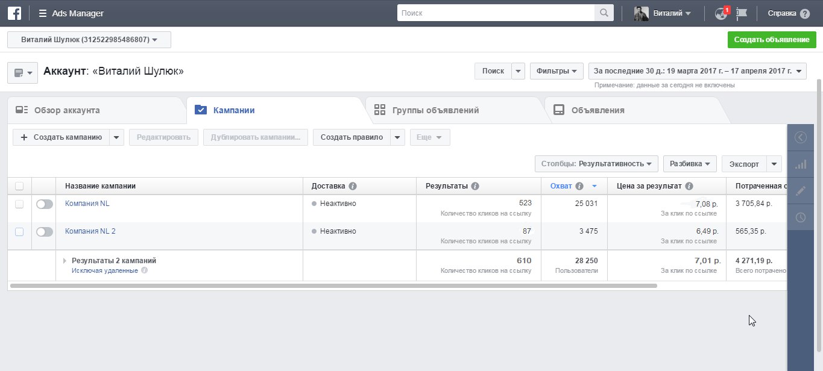Click the info icon next to Охват
The height and width of the screenshot is (371, 823).
click(579, 186)
